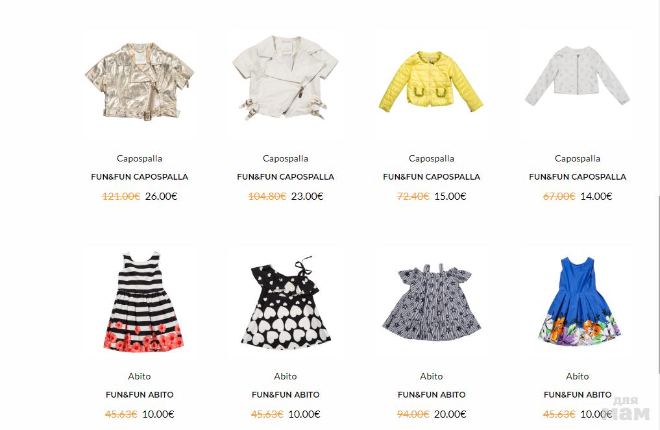
Task: Click the vertical page scrollbar thumb
Action: click(x=659, y=284)
